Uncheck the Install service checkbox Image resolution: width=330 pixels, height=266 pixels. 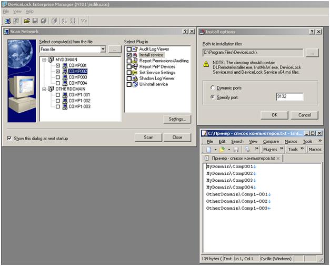[129, 55]
